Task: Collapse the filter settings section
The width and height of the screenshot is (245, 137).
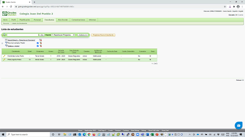Action: click(x=2, y=43)
